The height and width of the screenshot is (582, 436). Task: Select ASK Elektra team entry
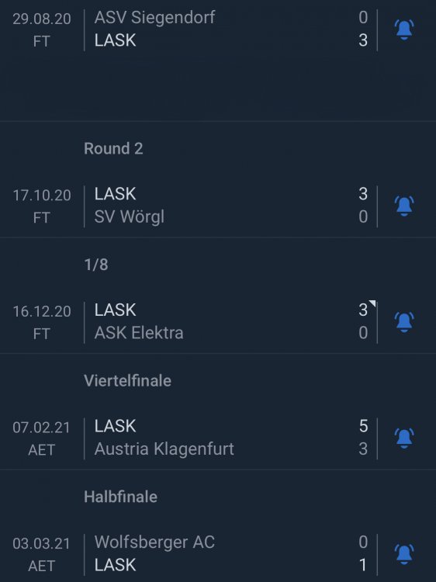[x=139, y=333]
